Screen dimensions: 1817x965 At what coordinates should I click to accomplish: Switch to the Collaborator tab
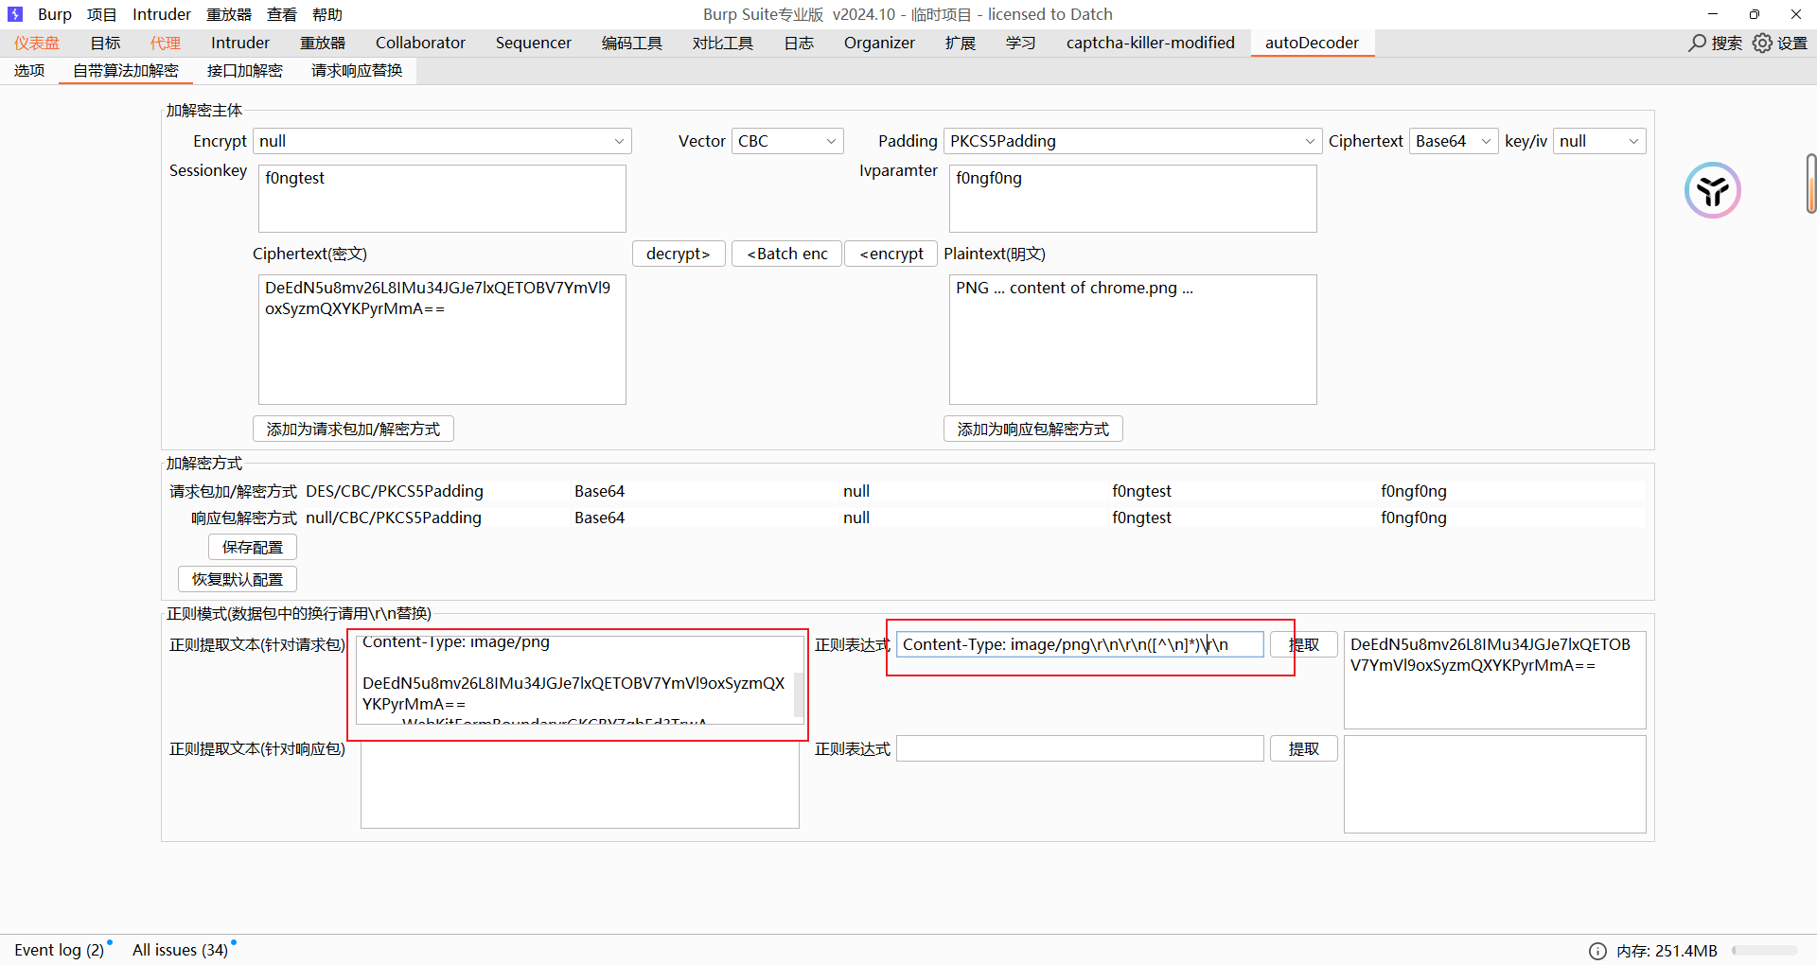(x=420, y=43)
